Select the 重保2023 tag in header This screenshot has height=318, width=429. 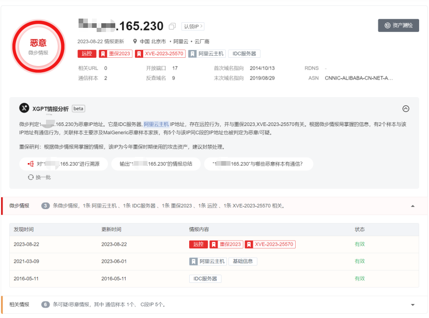pyautogui.click(x=115, y=53)
